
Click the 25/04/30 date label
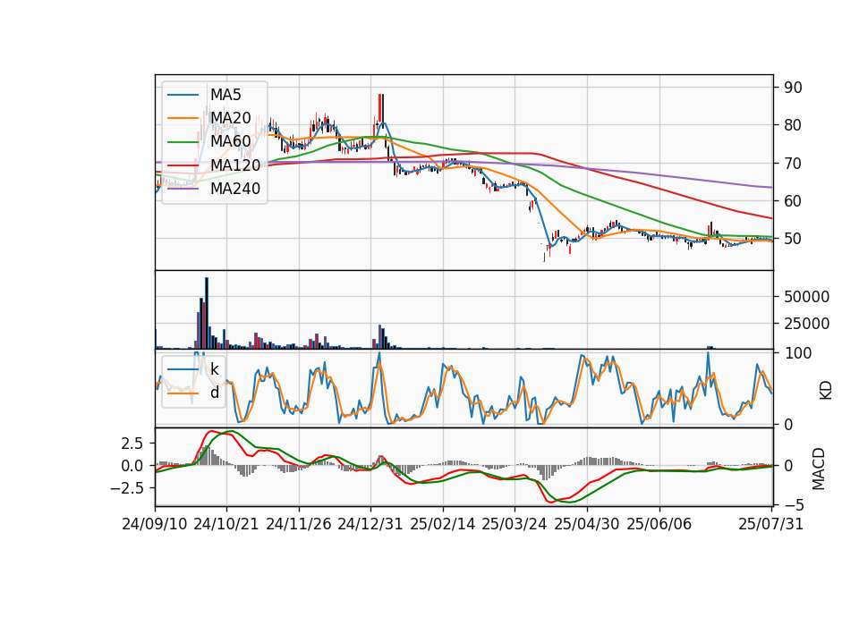click(587, 524)
